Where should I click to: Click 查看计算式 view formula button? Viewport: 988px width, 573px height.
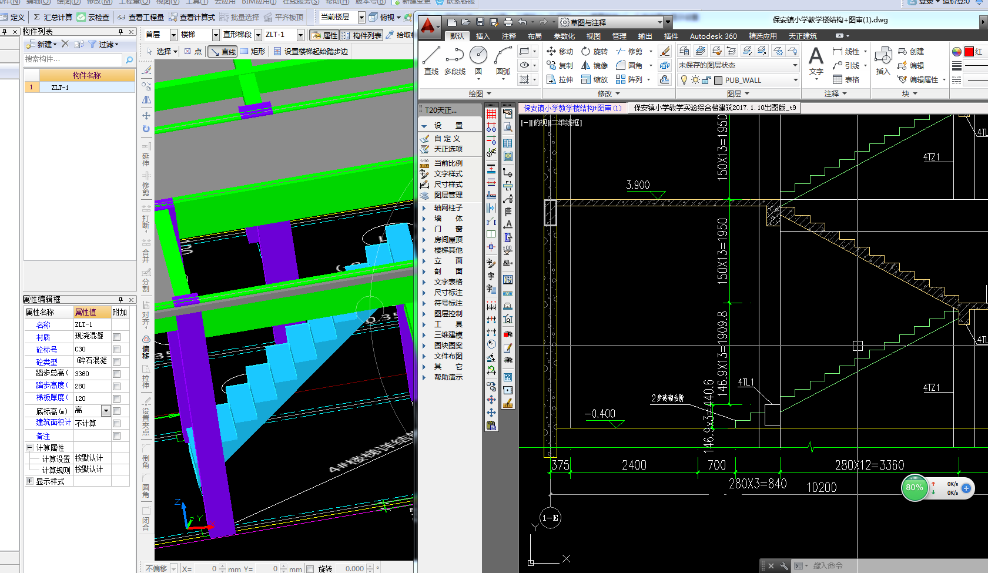coord(192,17)
